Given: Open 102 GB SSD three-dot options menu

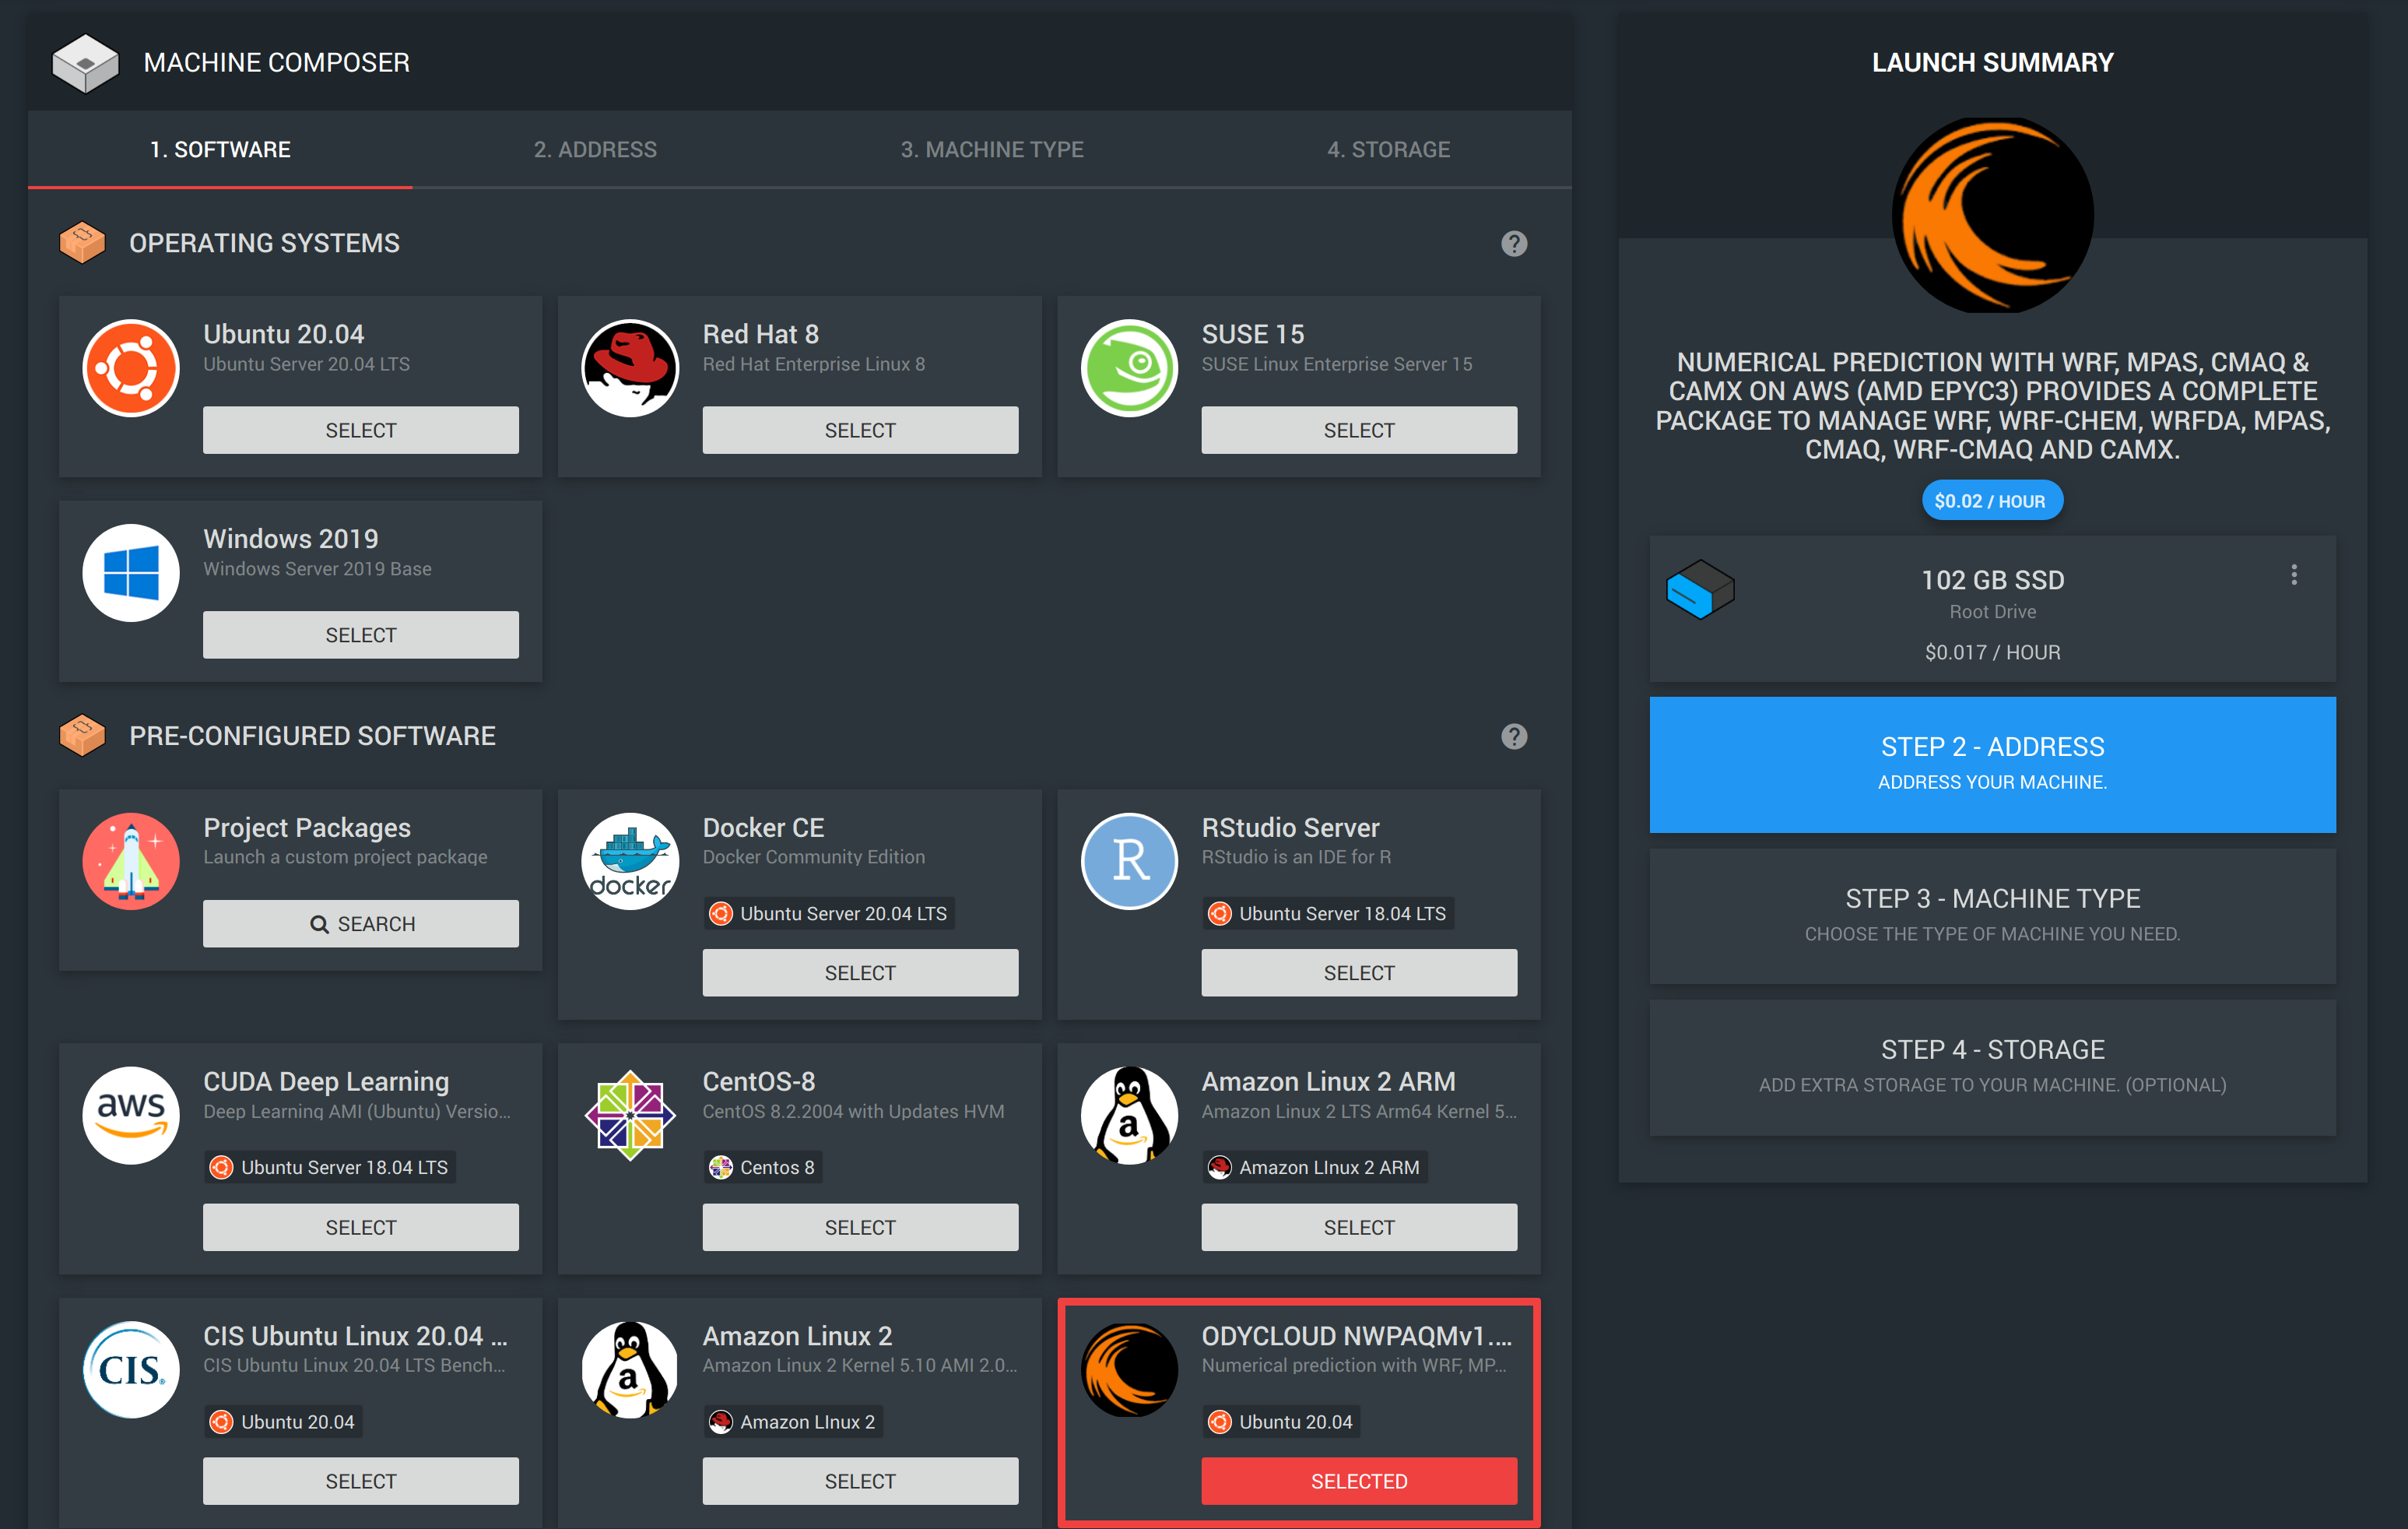Looking at the screenshot, I should pos(2293,575).
